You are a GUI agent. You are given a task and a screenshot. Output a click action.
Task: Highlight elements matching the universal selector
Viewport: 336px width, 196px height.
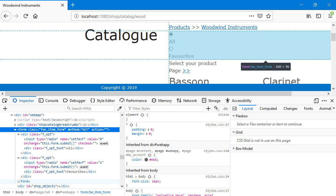(132, 125)
